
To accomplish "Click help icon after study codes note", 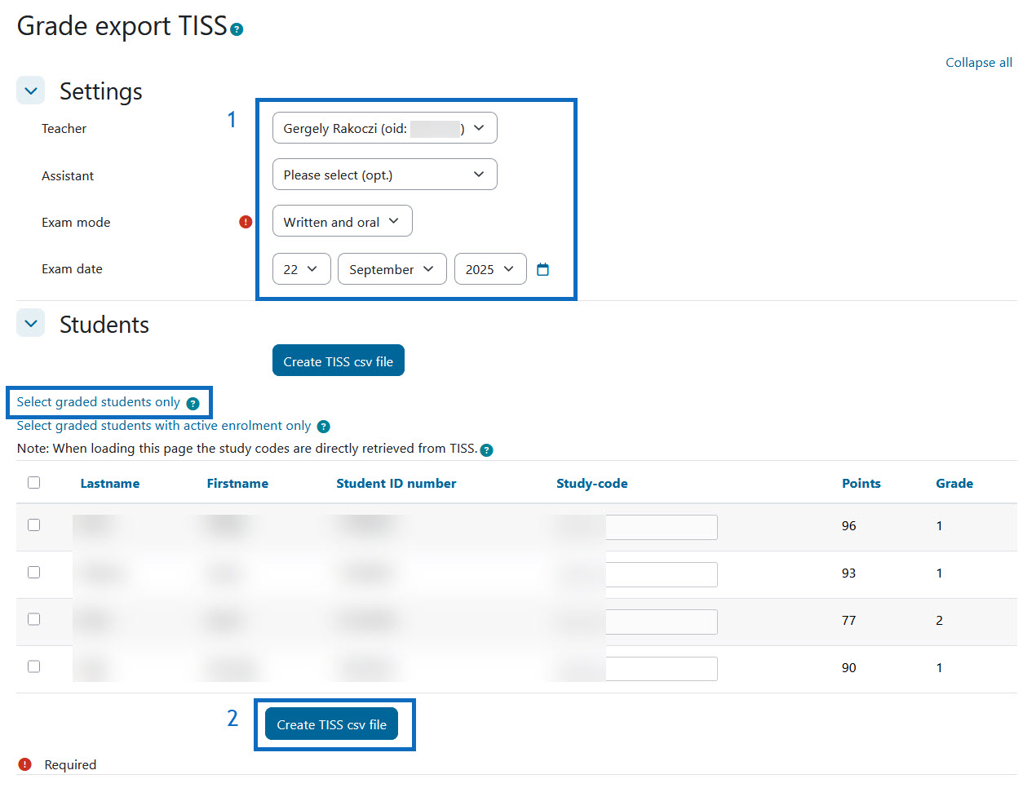I will 486,450.
